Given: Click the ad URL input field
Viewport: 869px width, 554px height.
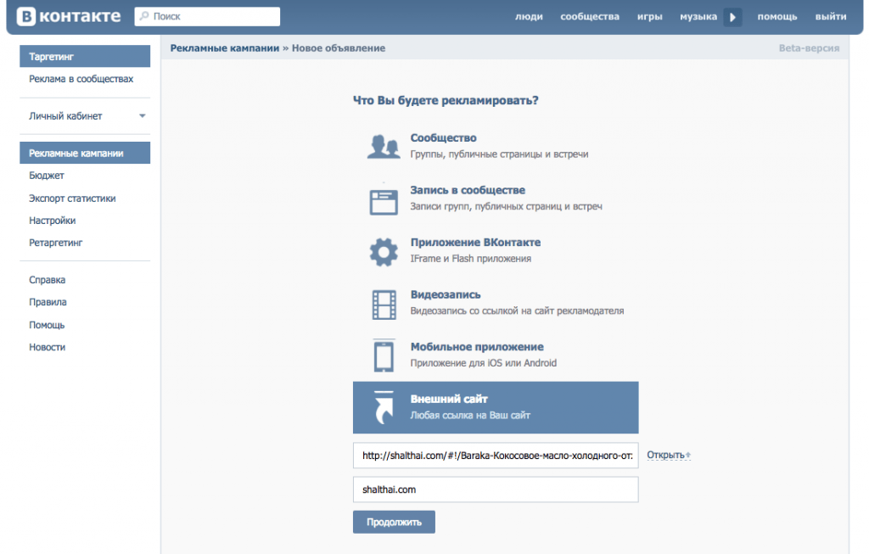Looking at the screenshot, I should click(495, 456).
